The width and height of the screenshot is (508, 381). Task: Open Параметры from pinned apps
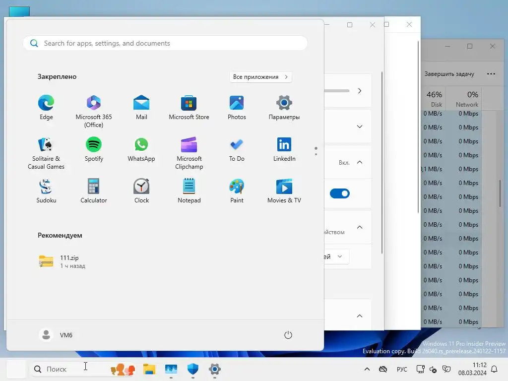[x=284, y=108]
